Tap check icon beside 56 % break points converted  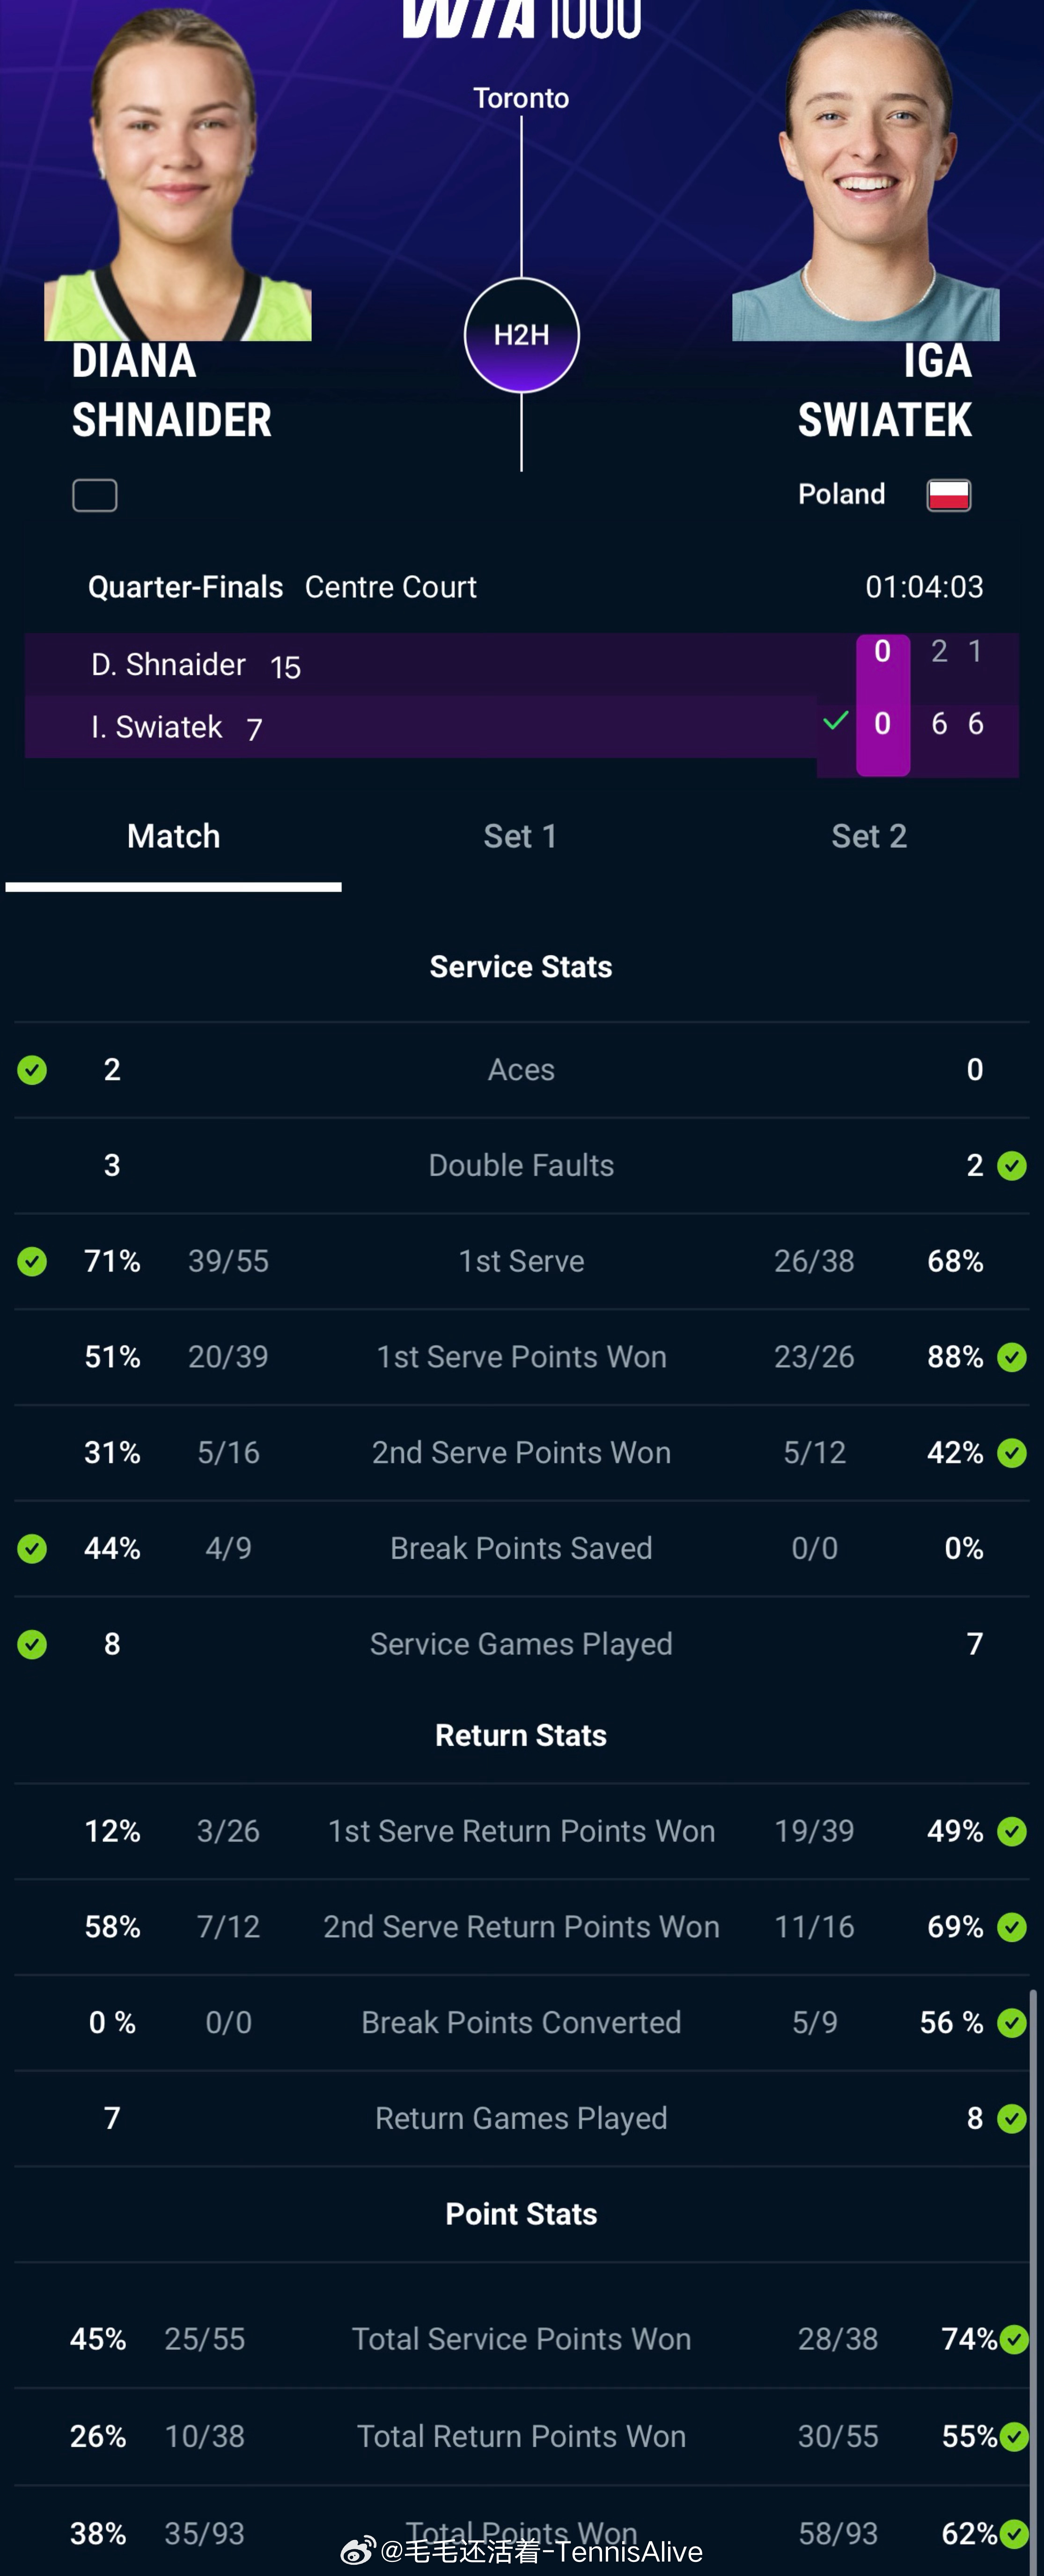click(x=1012, y=2023)
